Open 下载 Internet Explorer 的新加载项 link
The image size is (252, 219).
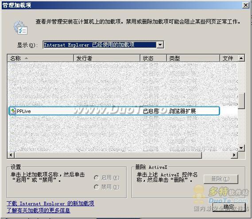(50, 203)
